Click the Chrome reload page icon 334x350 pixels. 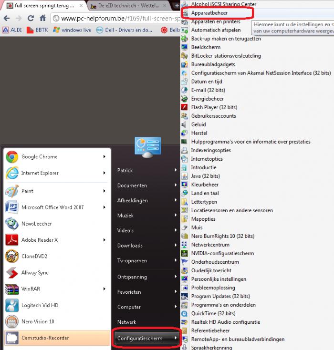click(31, 18)
